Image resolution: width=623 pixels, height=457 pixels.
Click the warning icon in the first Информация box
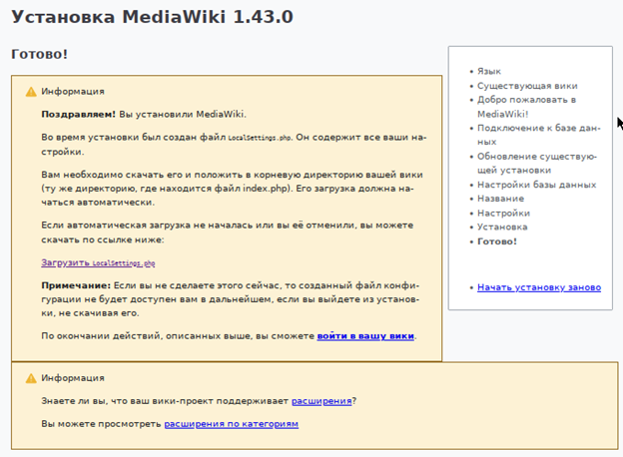[31, 91]
